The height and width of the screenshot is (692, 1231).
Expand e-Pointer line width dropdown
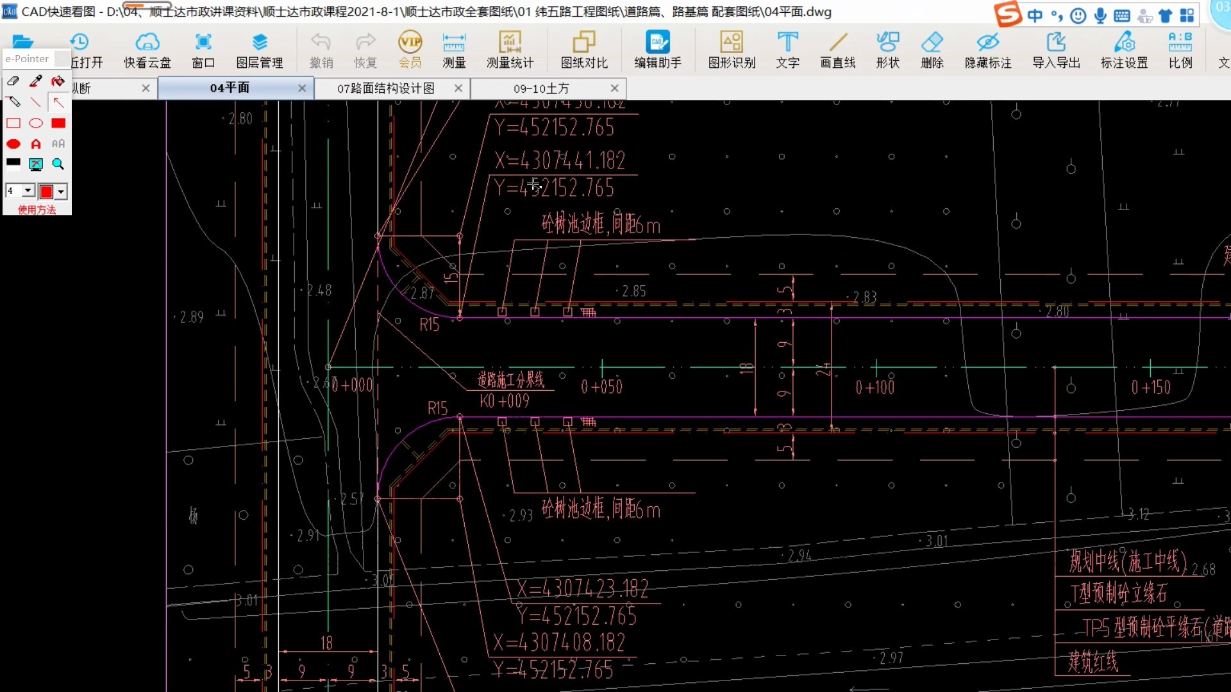point(28,191)
